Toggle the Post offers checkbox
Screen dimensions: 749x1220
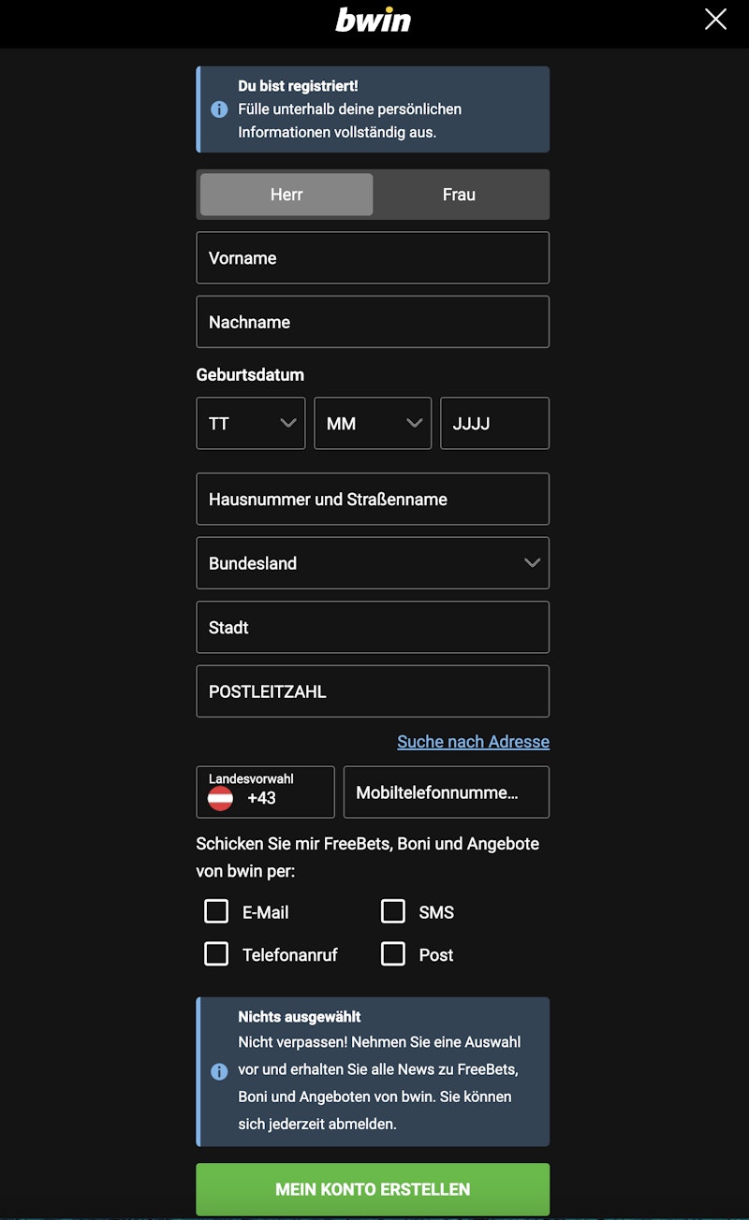[393, 953]
